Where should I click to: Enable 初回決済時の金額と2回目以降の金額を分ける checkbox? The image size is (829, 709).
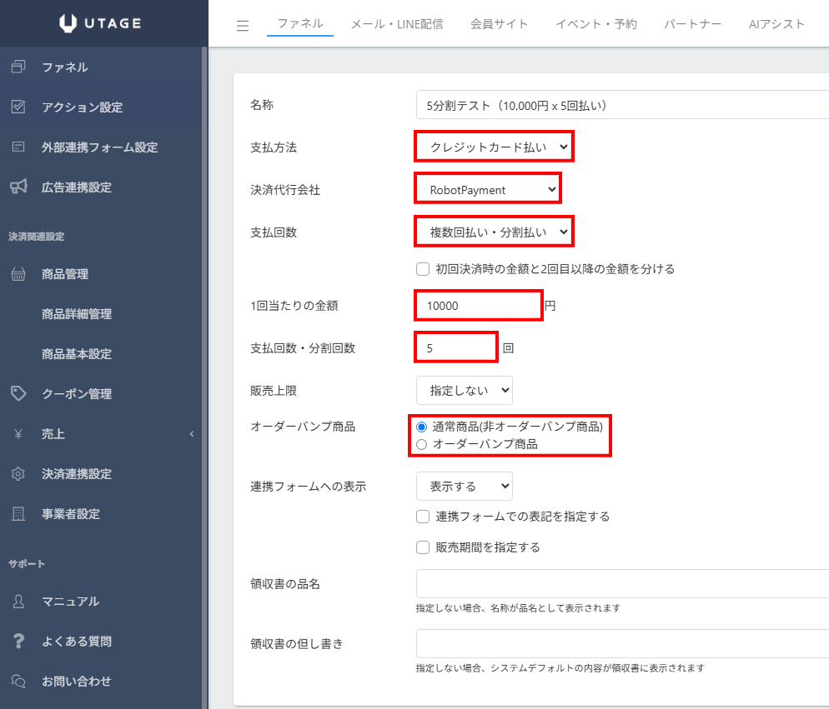click(x=423, y=269)
